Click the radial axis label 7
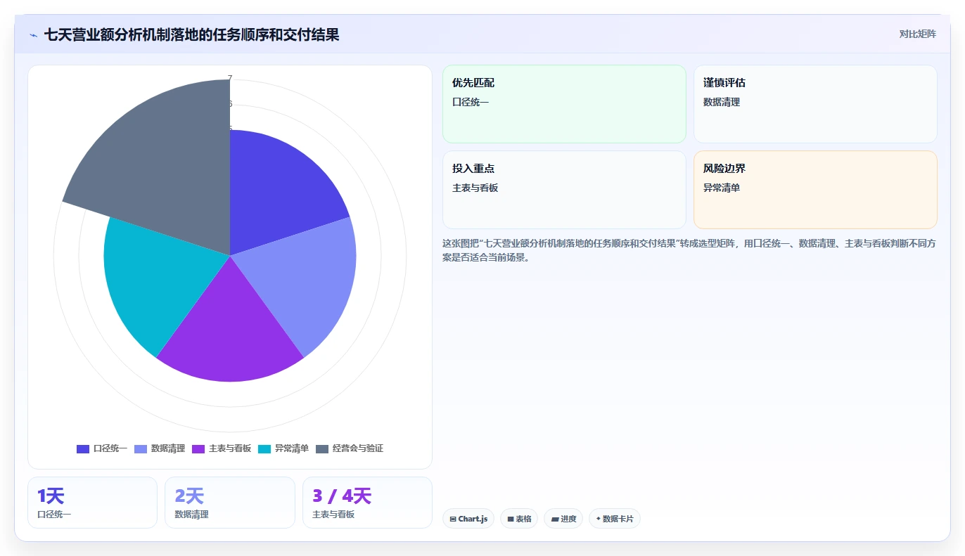The width and height of the screenshot is (965, 556). click(x=230, y=79)
